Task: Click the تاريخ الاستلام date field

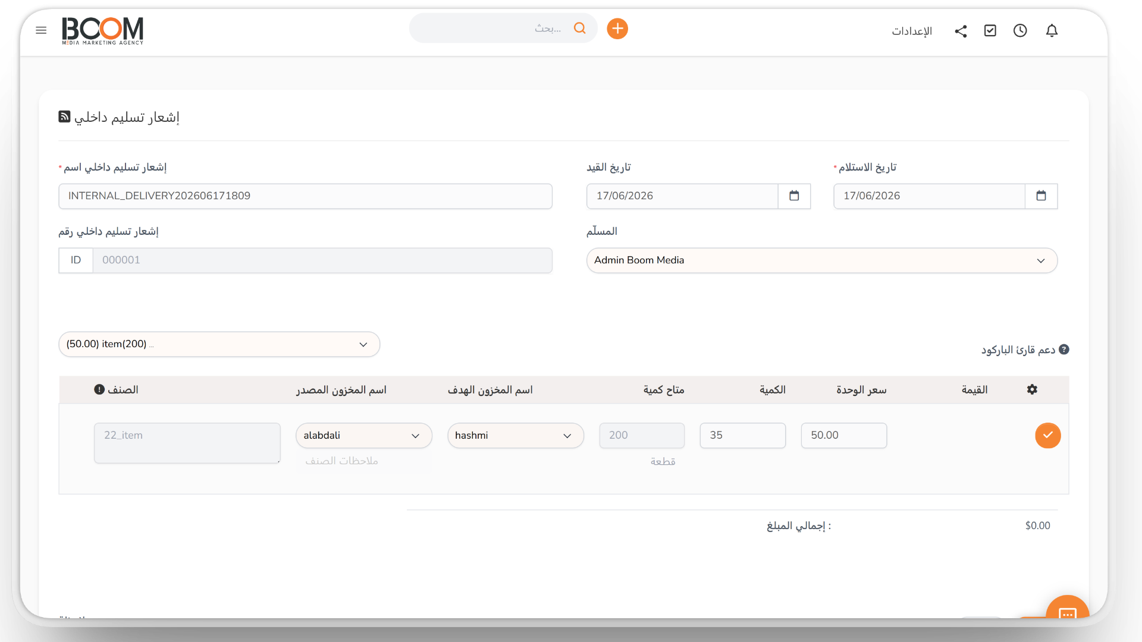Action: pos(930,196)
